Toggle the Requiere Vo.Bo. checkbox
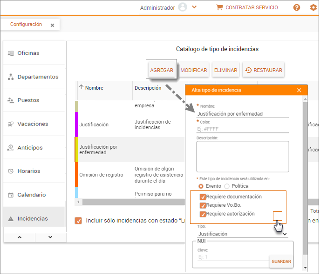320x275 pixels. (203, 205)
